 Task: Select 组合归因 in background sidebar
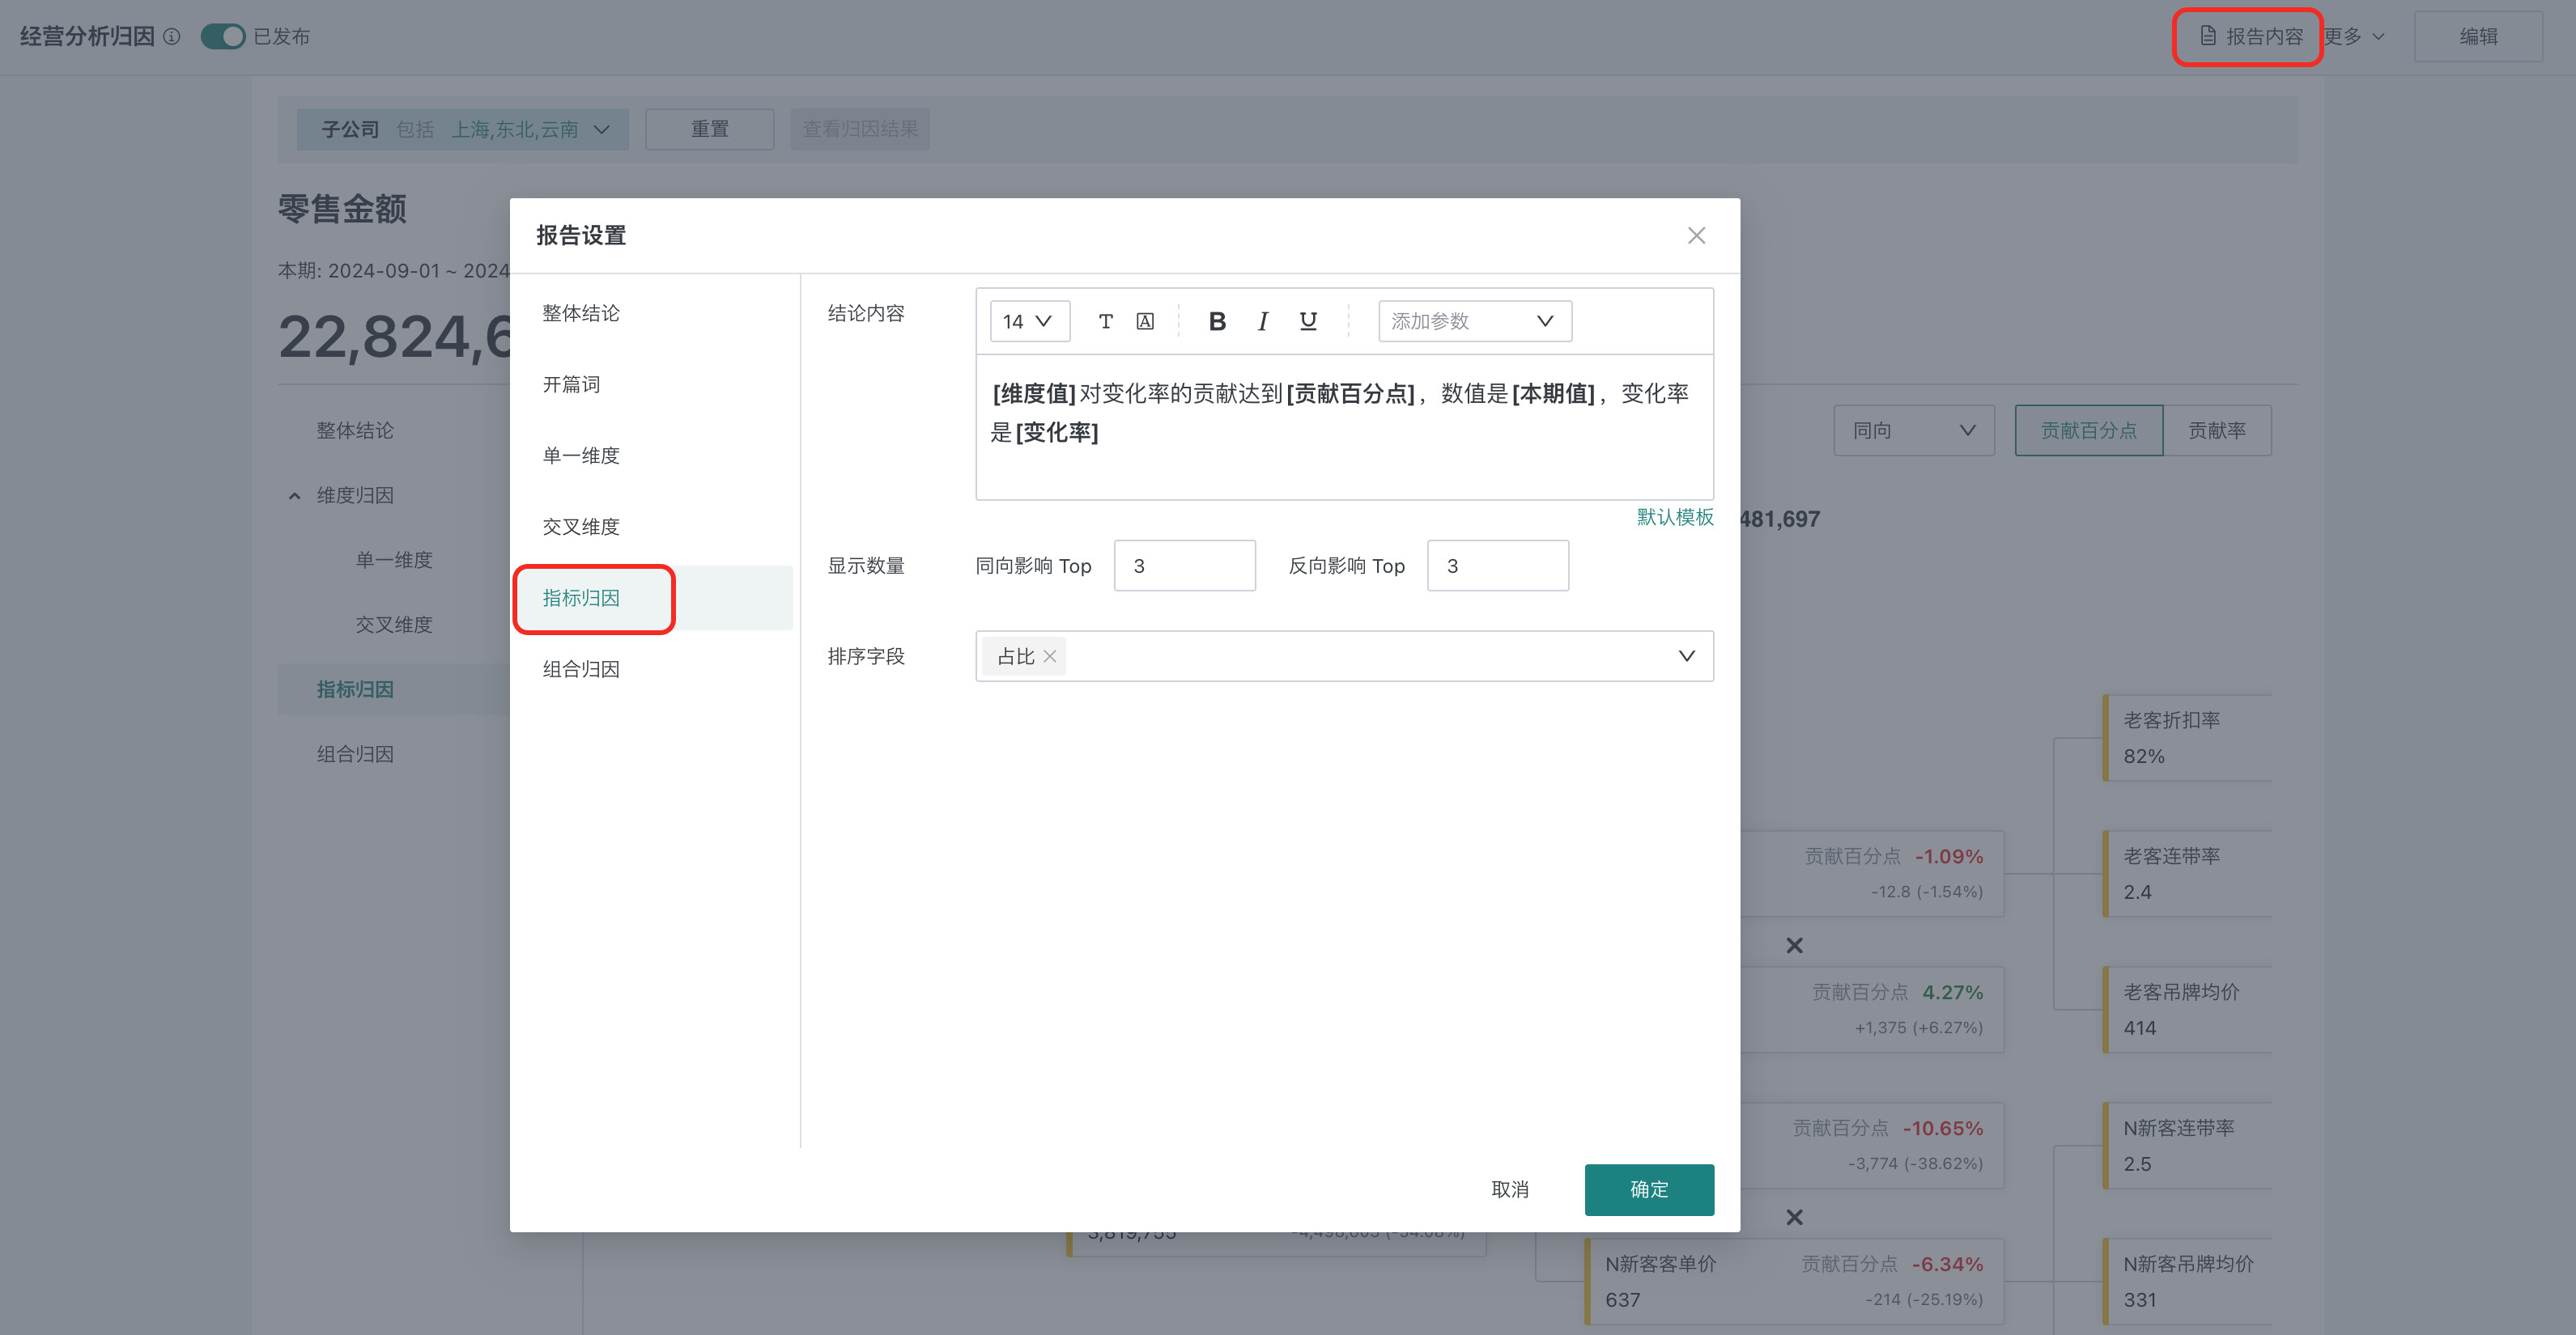[355, 754]
